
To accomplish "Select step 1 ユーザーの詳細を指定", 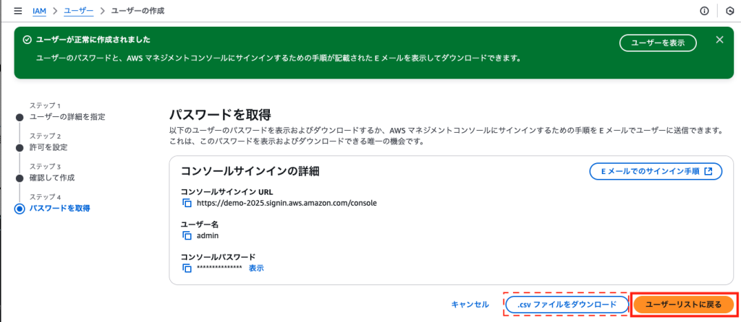I will click(x=67, y=117).
